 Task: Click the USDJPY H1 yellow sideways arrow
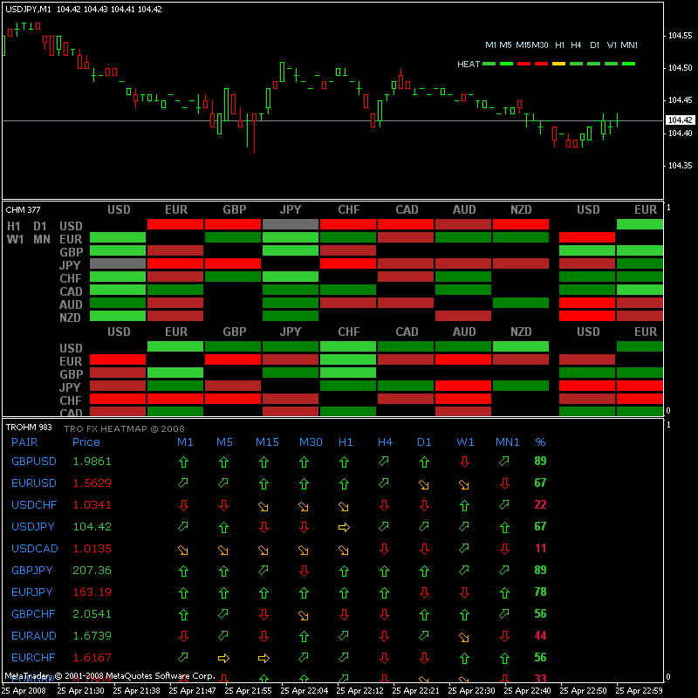344,528
